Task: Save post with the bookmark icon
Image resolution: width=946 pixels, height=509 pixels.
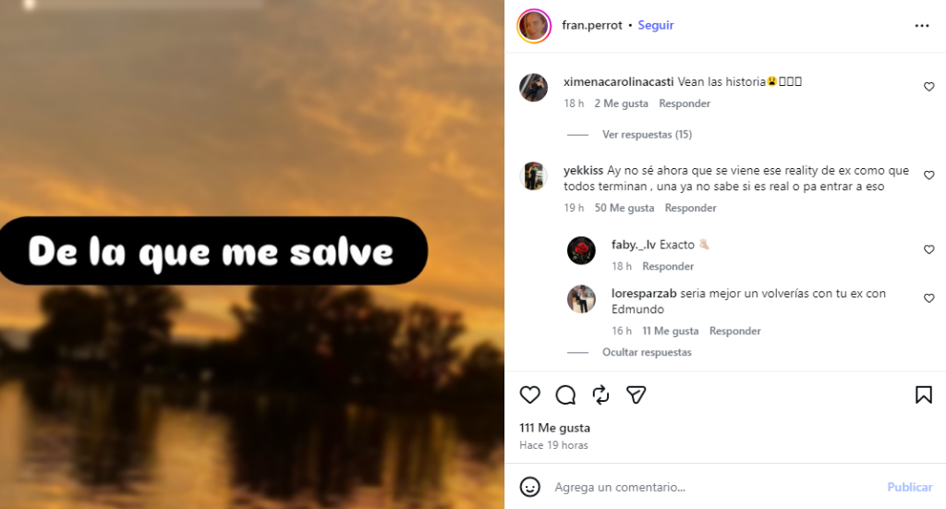Action: 924,395
